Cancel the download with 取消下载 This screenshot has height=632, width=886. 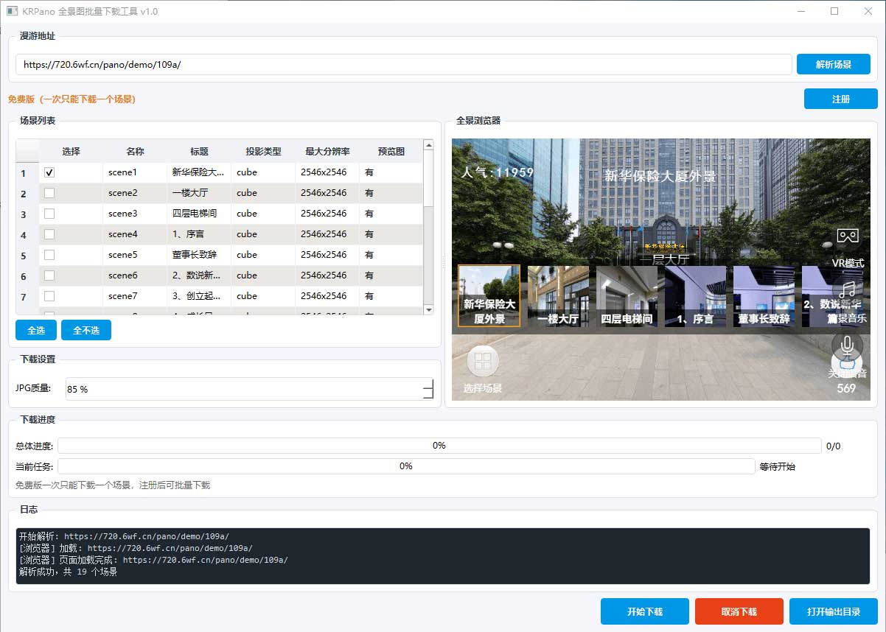(739, 611)
